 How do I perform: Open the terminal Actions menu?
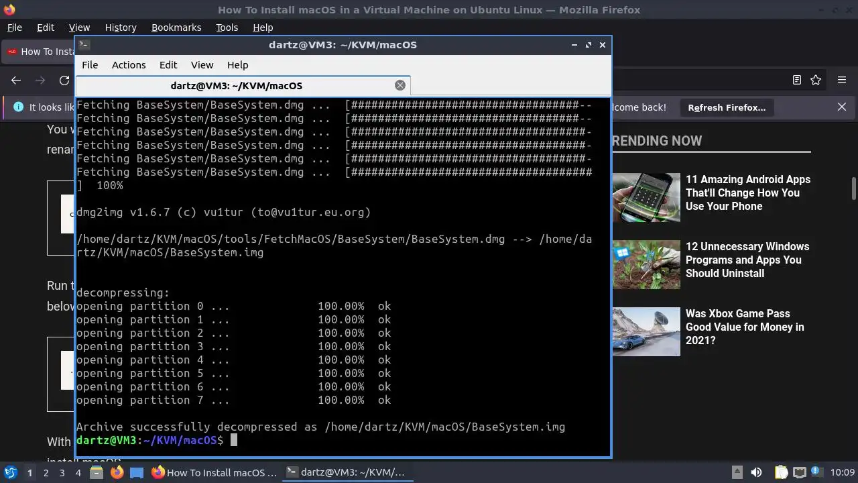(x=129, y=65)
